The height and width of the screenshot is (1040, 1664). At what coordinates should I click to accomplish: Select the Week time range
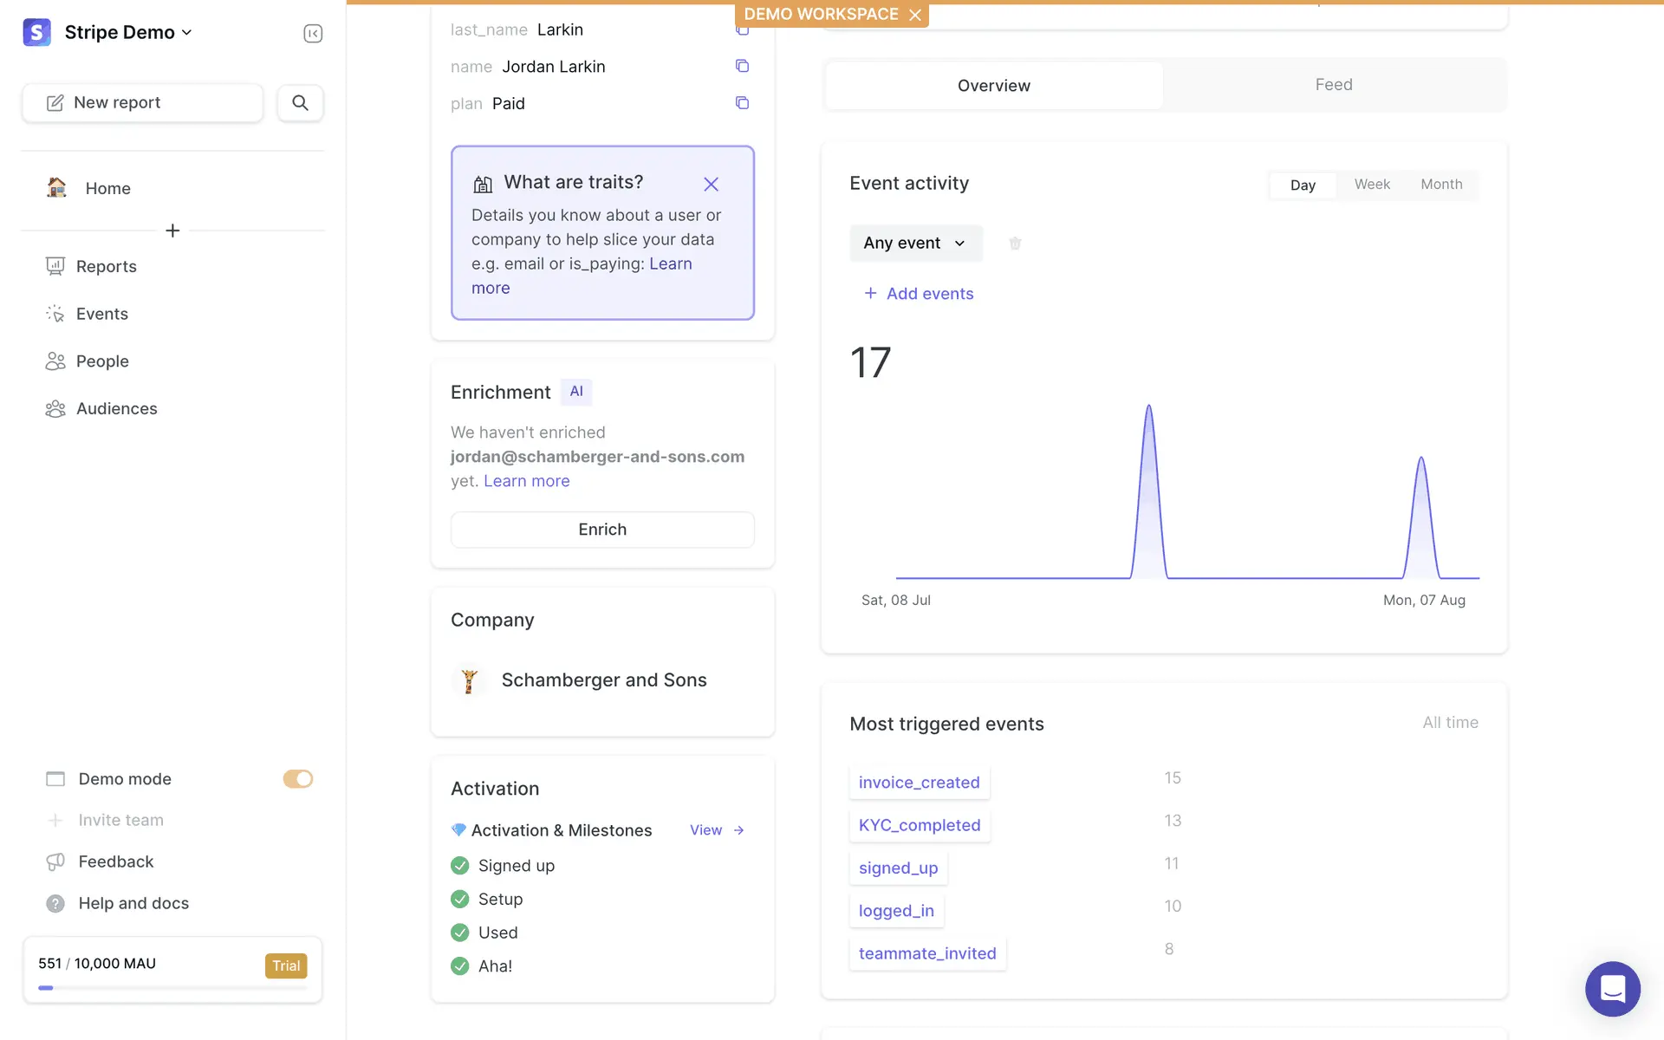pyautogui.click(x=1372, y=185)
